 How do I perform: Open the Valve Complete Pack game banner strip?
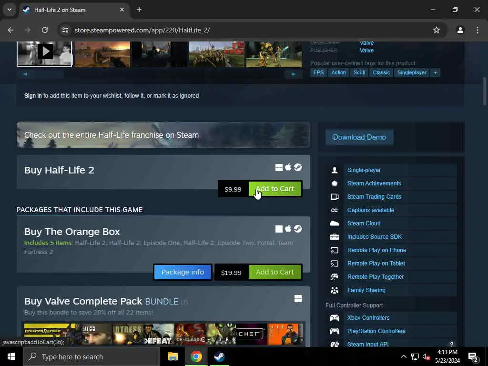click(163, 334)
